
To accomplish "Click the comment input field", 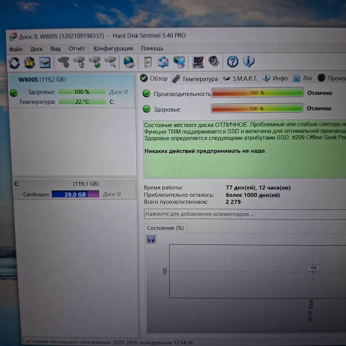I will (x=245, y=214).
